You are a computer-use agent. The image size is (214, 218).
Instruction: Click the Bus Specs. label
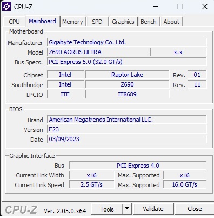[x=29, y=62]
